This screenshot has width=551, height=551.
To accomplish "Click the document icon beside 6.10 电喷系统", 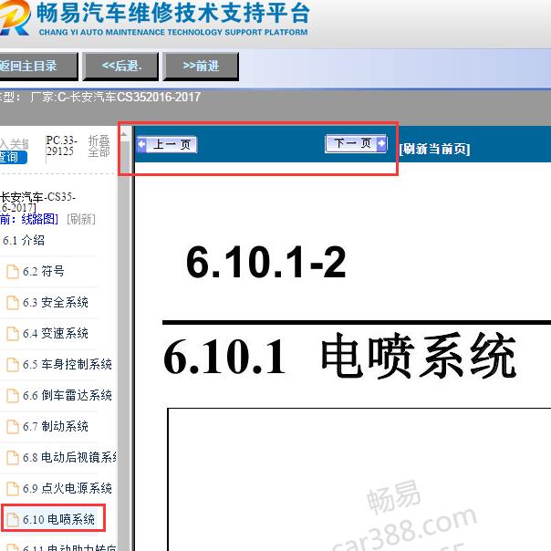I will pyautogui.click(x=13, y=519).
